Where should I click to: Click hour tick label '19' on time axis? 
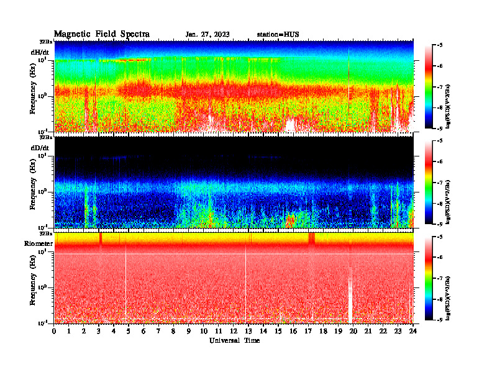pyautogui.click(x=338, y=332)
